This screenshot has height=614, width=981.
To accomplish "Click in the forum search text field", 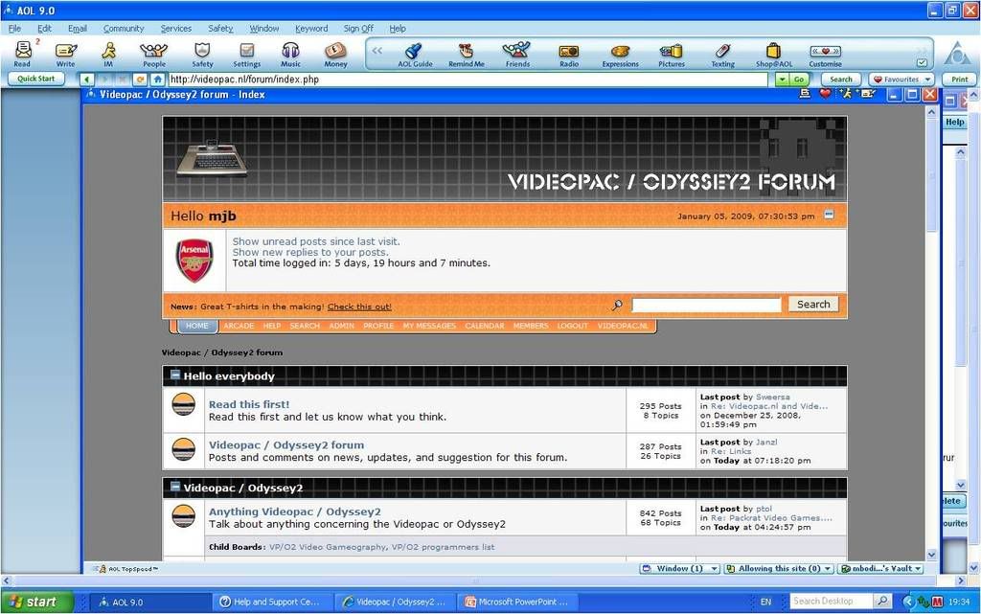I will [x=706, y=306].
